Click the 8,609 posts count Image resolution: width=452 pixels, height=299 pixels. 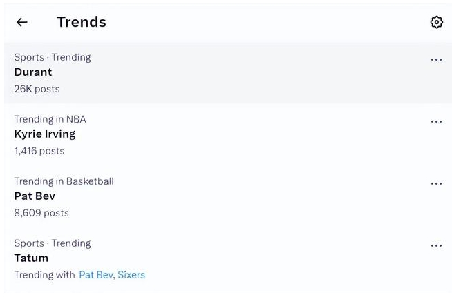pyautogui.click(x=41, y=213)
